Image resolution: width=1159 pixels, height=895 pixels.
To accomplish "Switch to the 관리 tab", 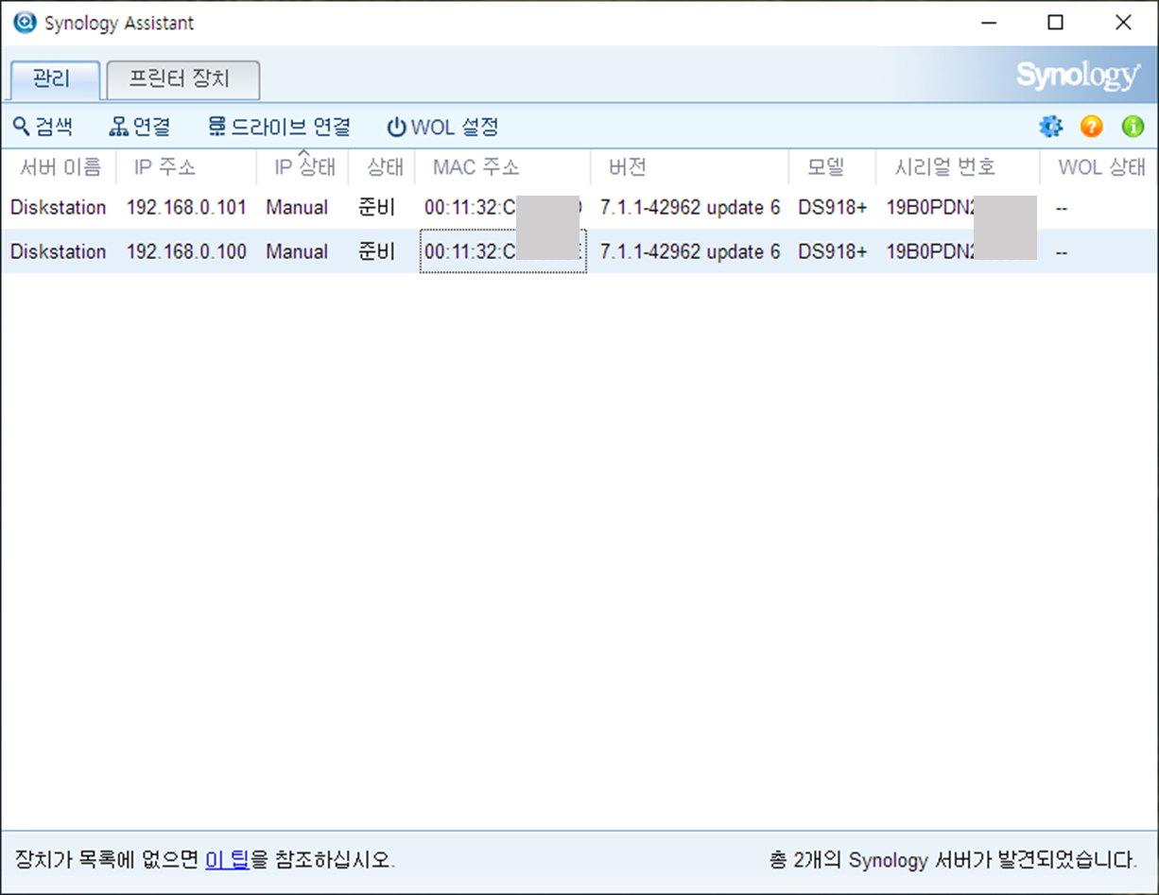I will click(55, 79).
